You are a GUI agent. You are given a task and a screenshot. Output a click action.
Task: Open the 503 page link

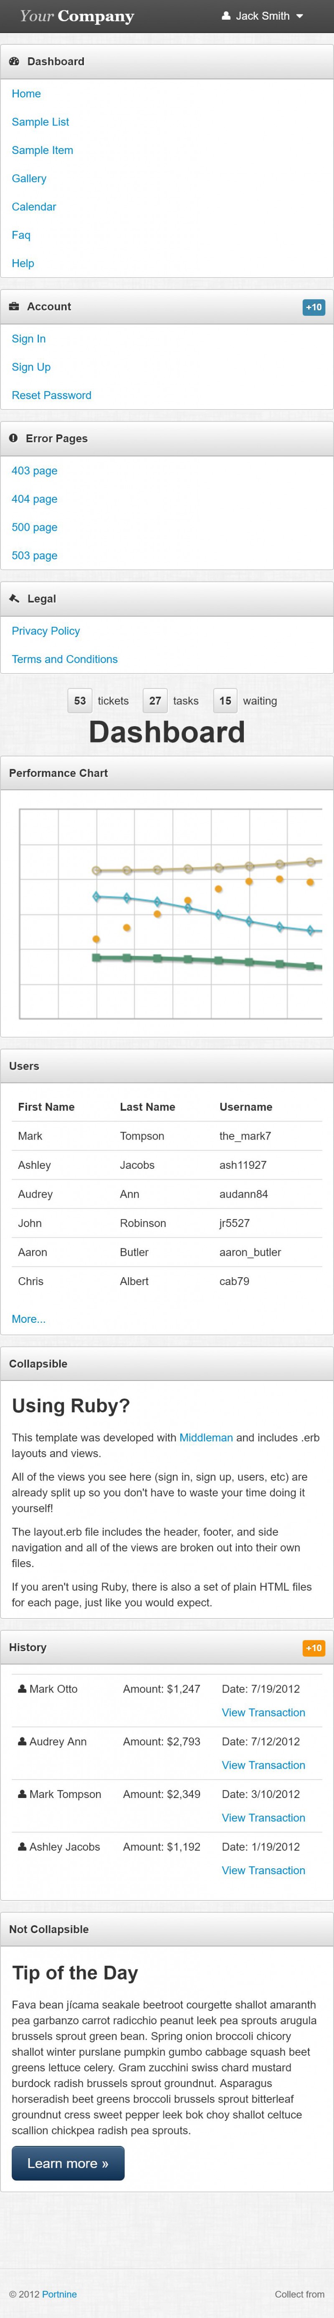(x=34, y=556)
